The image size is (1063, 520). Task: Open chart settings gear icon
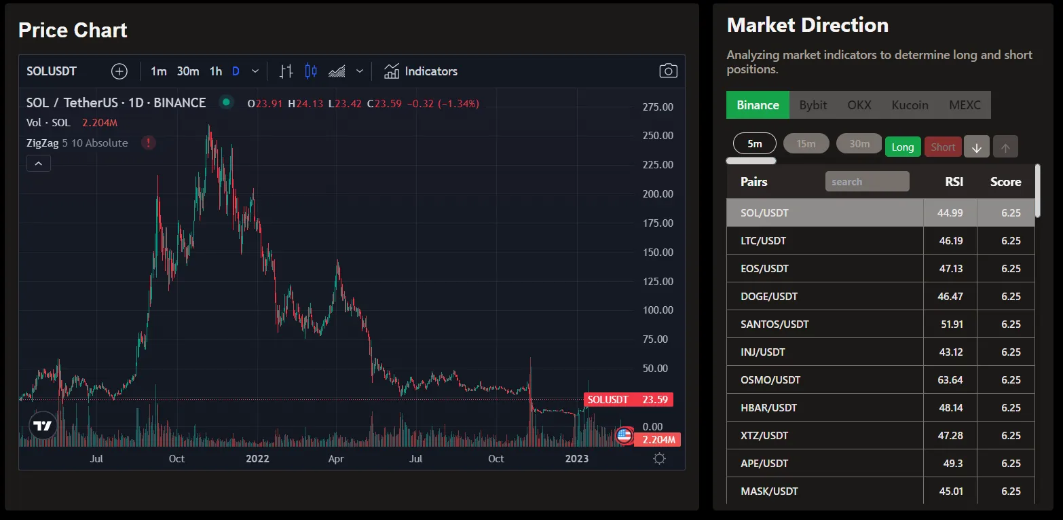point(659,459)
